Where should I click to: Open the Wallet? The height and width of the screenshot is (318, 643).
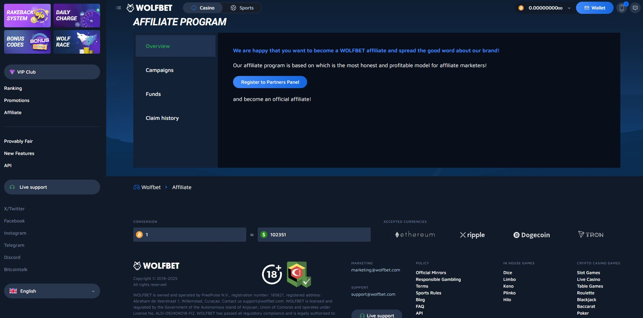click(595, 8)
